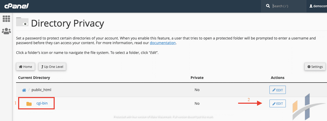Edit privacy for public_html directory
This screenshot has height=121, width=327.
278,90
